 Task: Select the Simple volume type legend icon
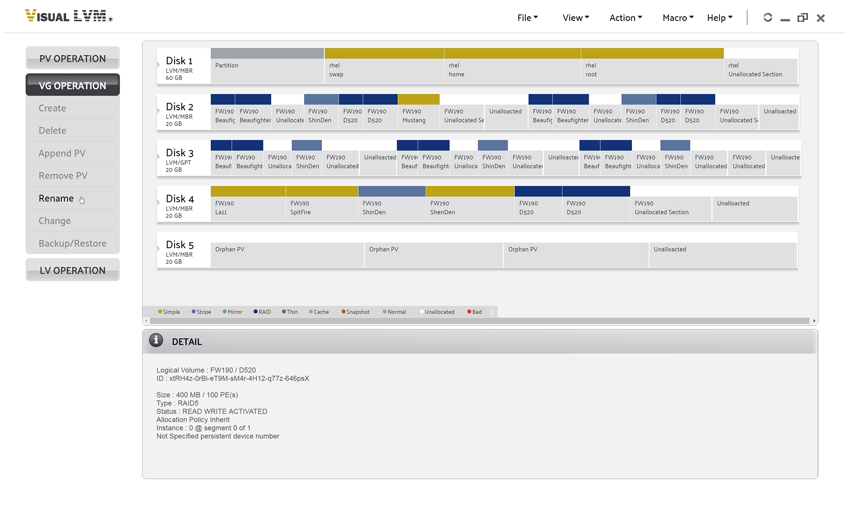point(159,312)
